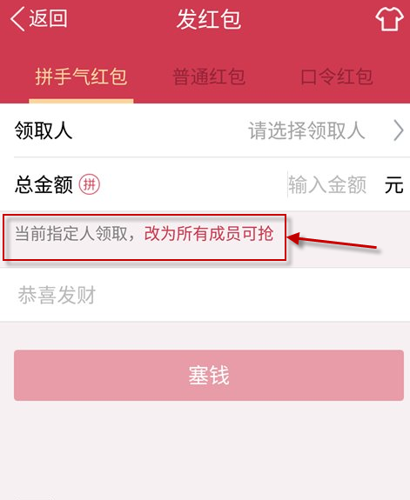Tap the 领取人 row label
The image size is (410, 500).
[44, 130]
